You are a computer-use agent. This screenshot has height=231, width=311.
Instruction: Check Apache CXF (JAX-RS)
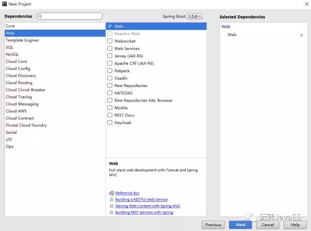point(110,63)
